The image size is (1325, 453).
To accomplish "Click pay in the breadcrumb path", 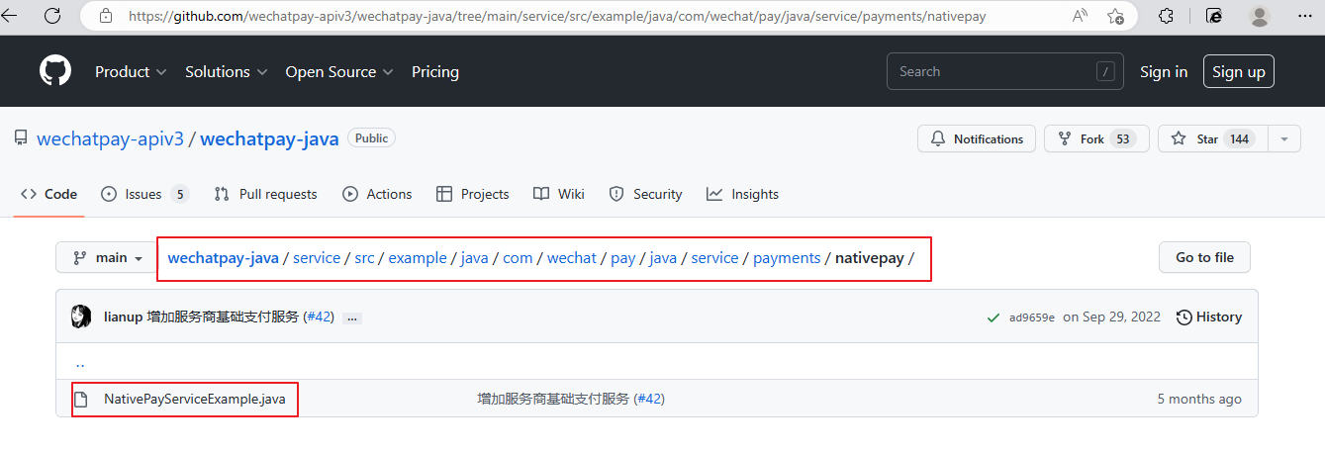I will [x=622, y=258].
